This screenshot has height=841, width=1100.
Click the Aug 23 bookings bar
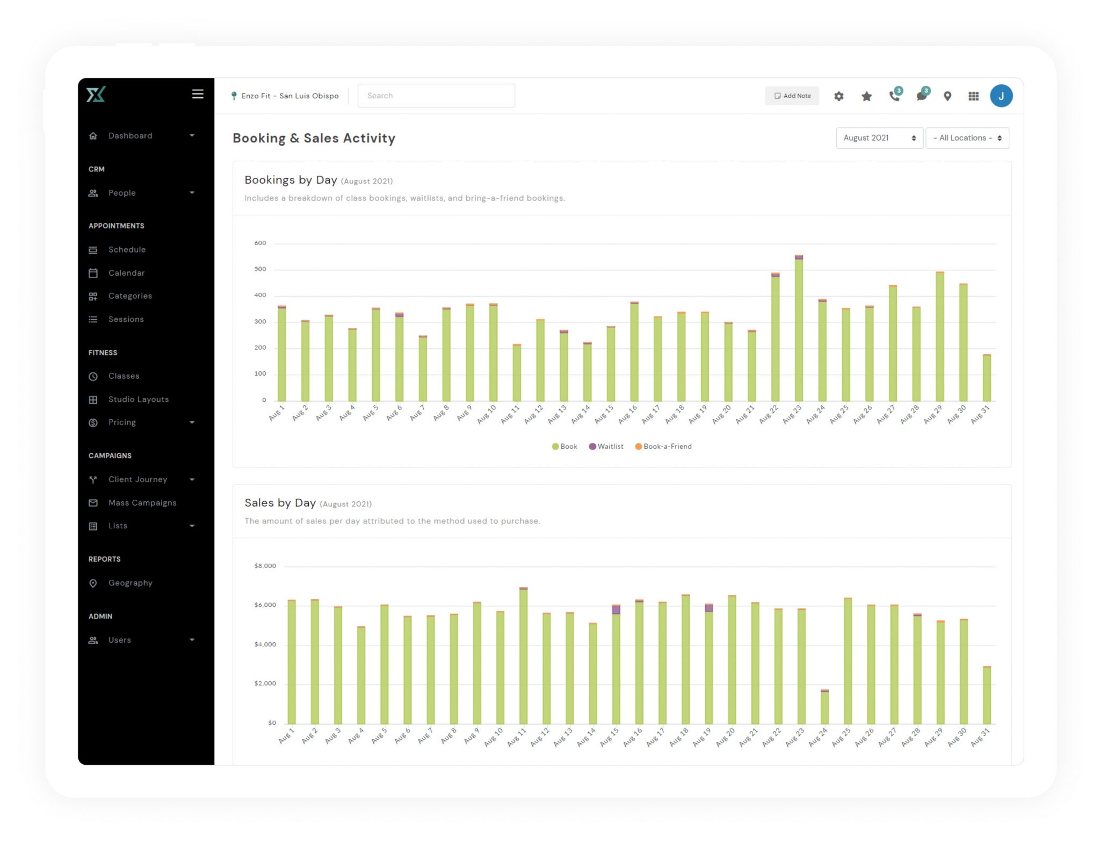coord(799,328)
